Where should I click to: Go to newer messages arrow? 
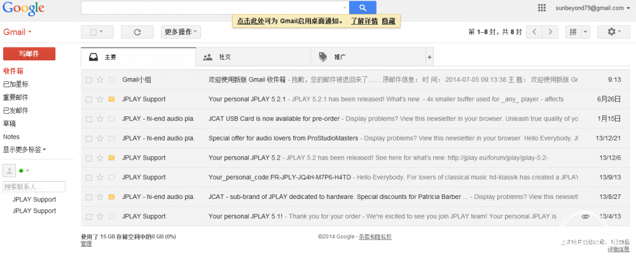[534, 32]
